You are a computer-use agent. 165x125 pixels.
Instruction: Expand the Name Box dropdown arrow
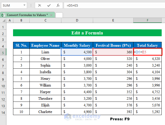(x=25, y=5)
